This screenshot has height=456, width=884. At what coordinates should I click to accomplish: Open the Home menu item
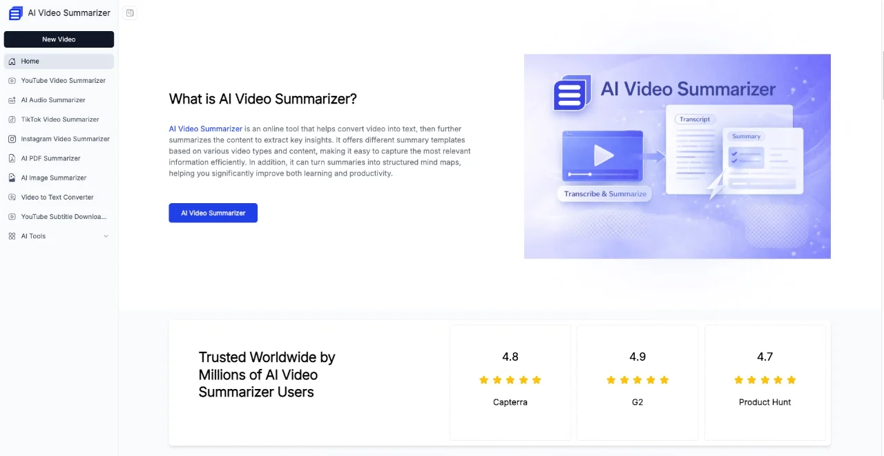point(59,61)
